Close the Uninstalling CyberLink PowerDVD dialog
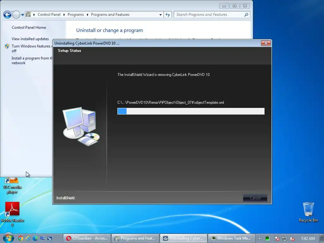The image size is (324, 243). (x=266, y=43)
